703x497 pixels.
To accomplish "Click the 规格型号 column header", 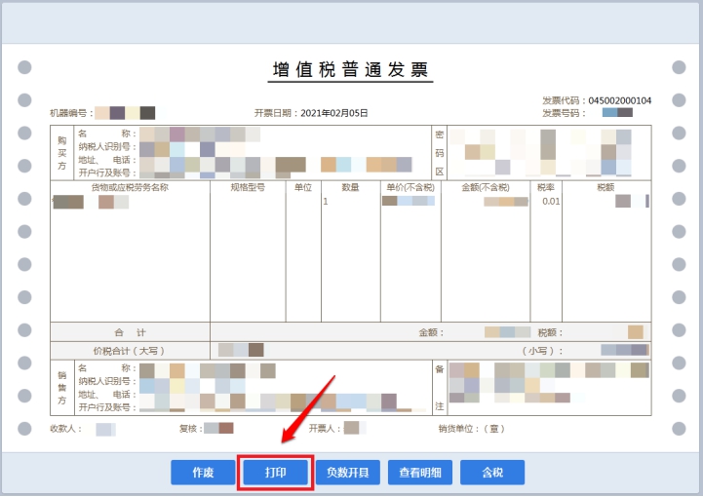I will tap(248, 187).
